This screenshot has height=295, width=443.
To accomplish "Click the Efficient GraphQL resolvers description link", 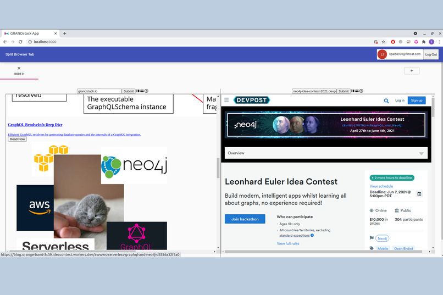I will 74,135.
